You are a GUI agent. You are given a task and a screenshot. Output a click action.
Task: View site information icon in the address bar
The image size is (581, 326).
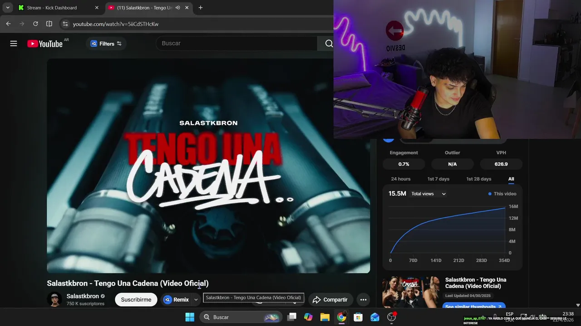pyautogui.click(x=65, y=24)
